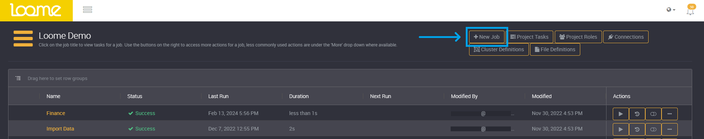Sort by the Last Run column
Screen dimensions: 704x139
click(x=218, y=96)
